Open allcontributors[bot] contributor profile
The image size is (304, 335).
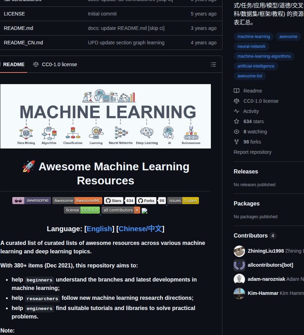[x=270, y=265]
